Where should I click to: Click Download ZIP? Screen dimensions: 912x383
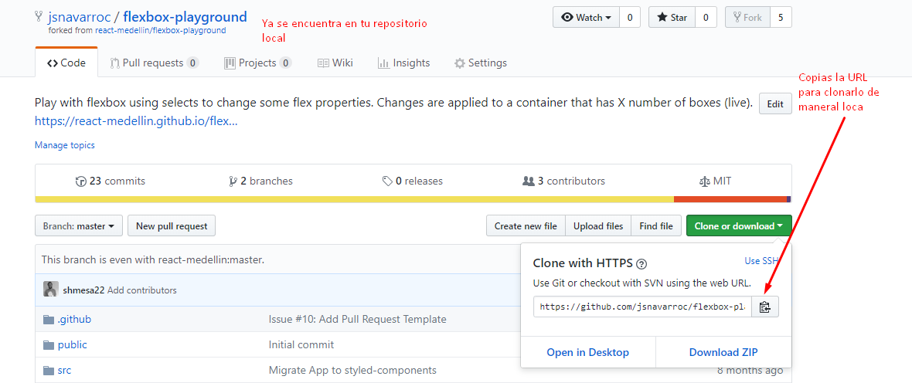pyautogui.click(x=723, y=352)
